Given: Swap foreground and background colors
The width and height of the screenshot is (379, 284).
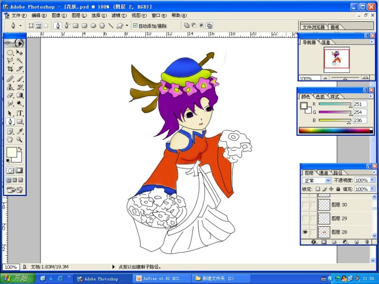Looking at the screenshot, I should 20,149.
